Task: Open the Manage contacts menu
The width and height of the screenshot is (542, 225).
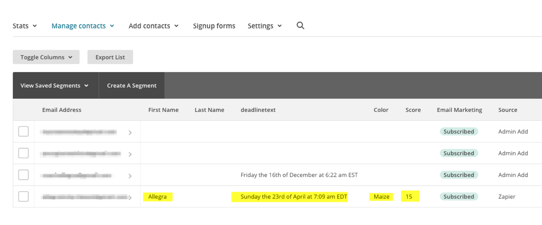Action: [82, 26]
